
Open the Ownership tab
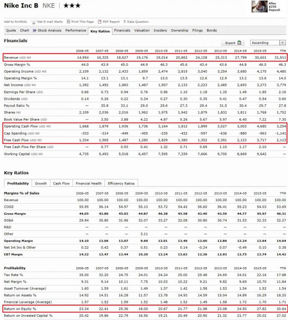pos(179,30)
